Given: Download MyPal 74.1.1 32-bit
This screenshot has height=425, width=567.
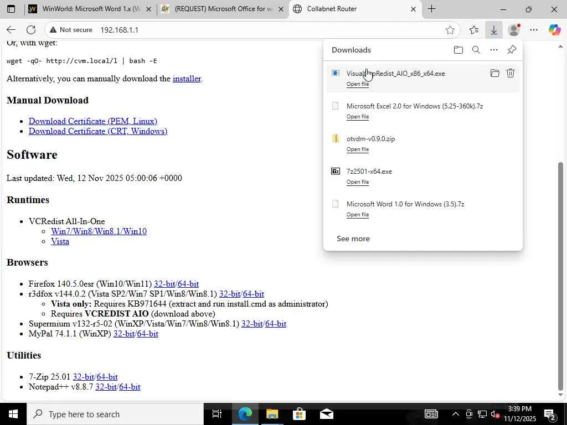Looking at the screenshot, I should (x=124, y=334).
